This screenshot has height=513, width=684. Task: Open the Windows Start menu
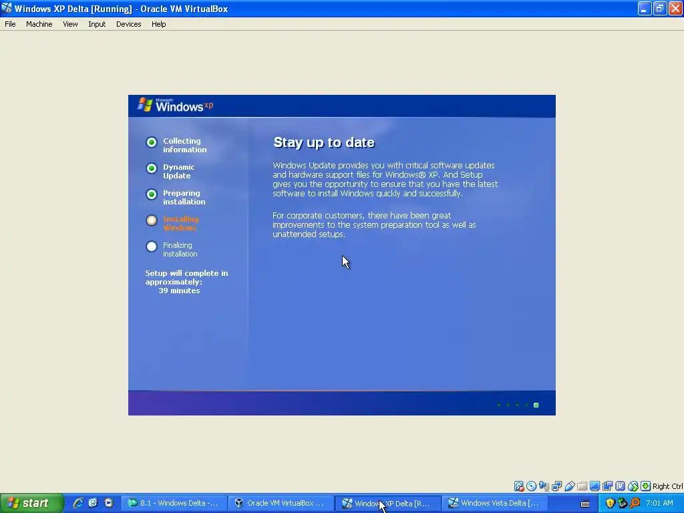click(x=31, y=503)
